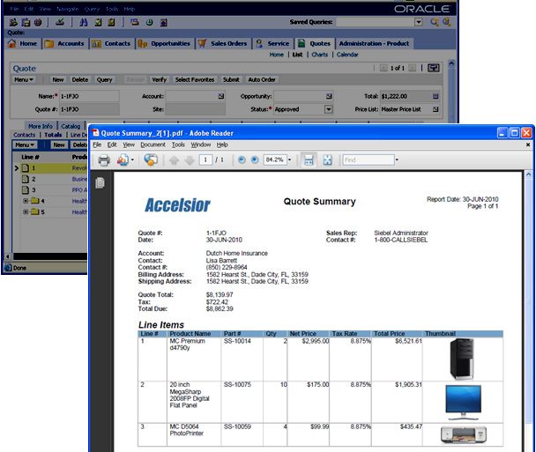Open the Document menu in Adobe Reader
Screen dimensions: 536x452
153,144
